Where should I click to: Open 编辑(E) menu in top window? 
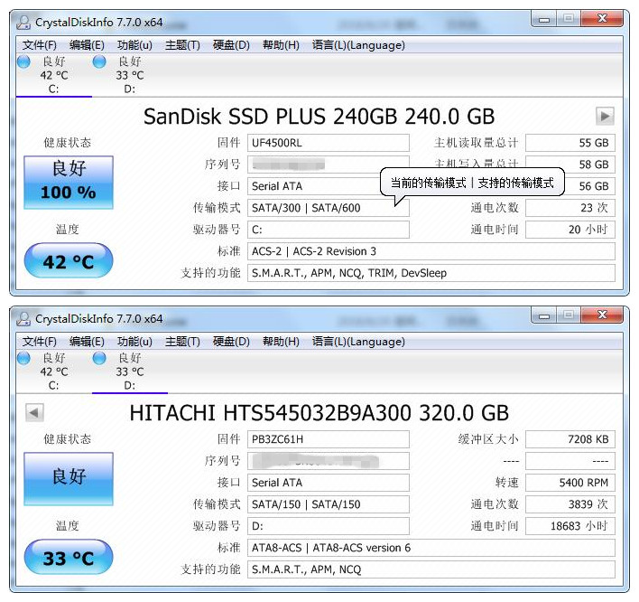pyautogui.click(x=87, y=45)
